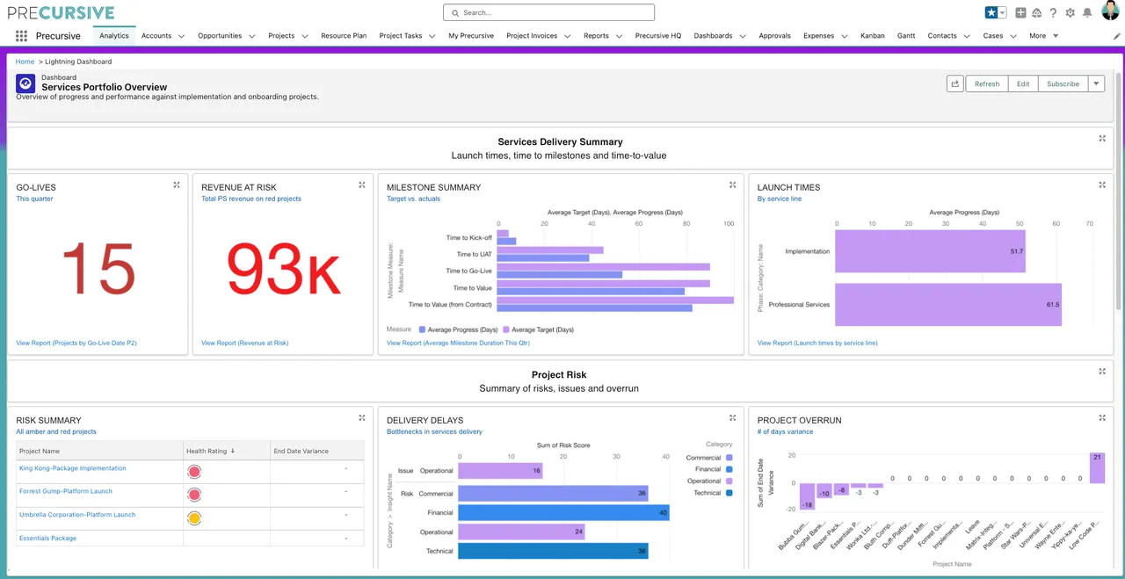The width and height of the screenshot is (1125, 579).
Task: Open dashboard actions dropdown beside Subscribe
Action: pyautogui.click(x=1095, y=83)
